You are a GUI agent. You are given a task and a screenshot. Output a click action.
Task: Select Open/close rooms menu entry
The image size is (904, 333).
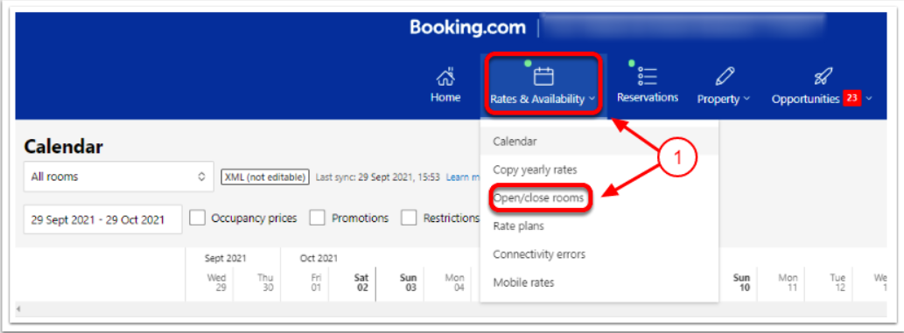538,198
